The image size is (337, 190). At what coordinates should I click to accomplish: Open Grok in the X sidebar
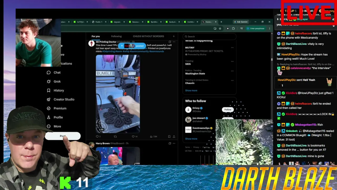click(x=54, y=82)
